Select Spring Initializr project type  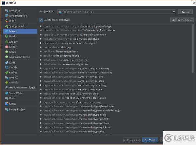pos(20,26)
